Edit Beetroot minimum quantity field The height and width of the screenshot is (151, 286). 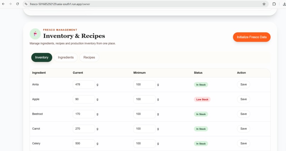click(x=144, y=114)
